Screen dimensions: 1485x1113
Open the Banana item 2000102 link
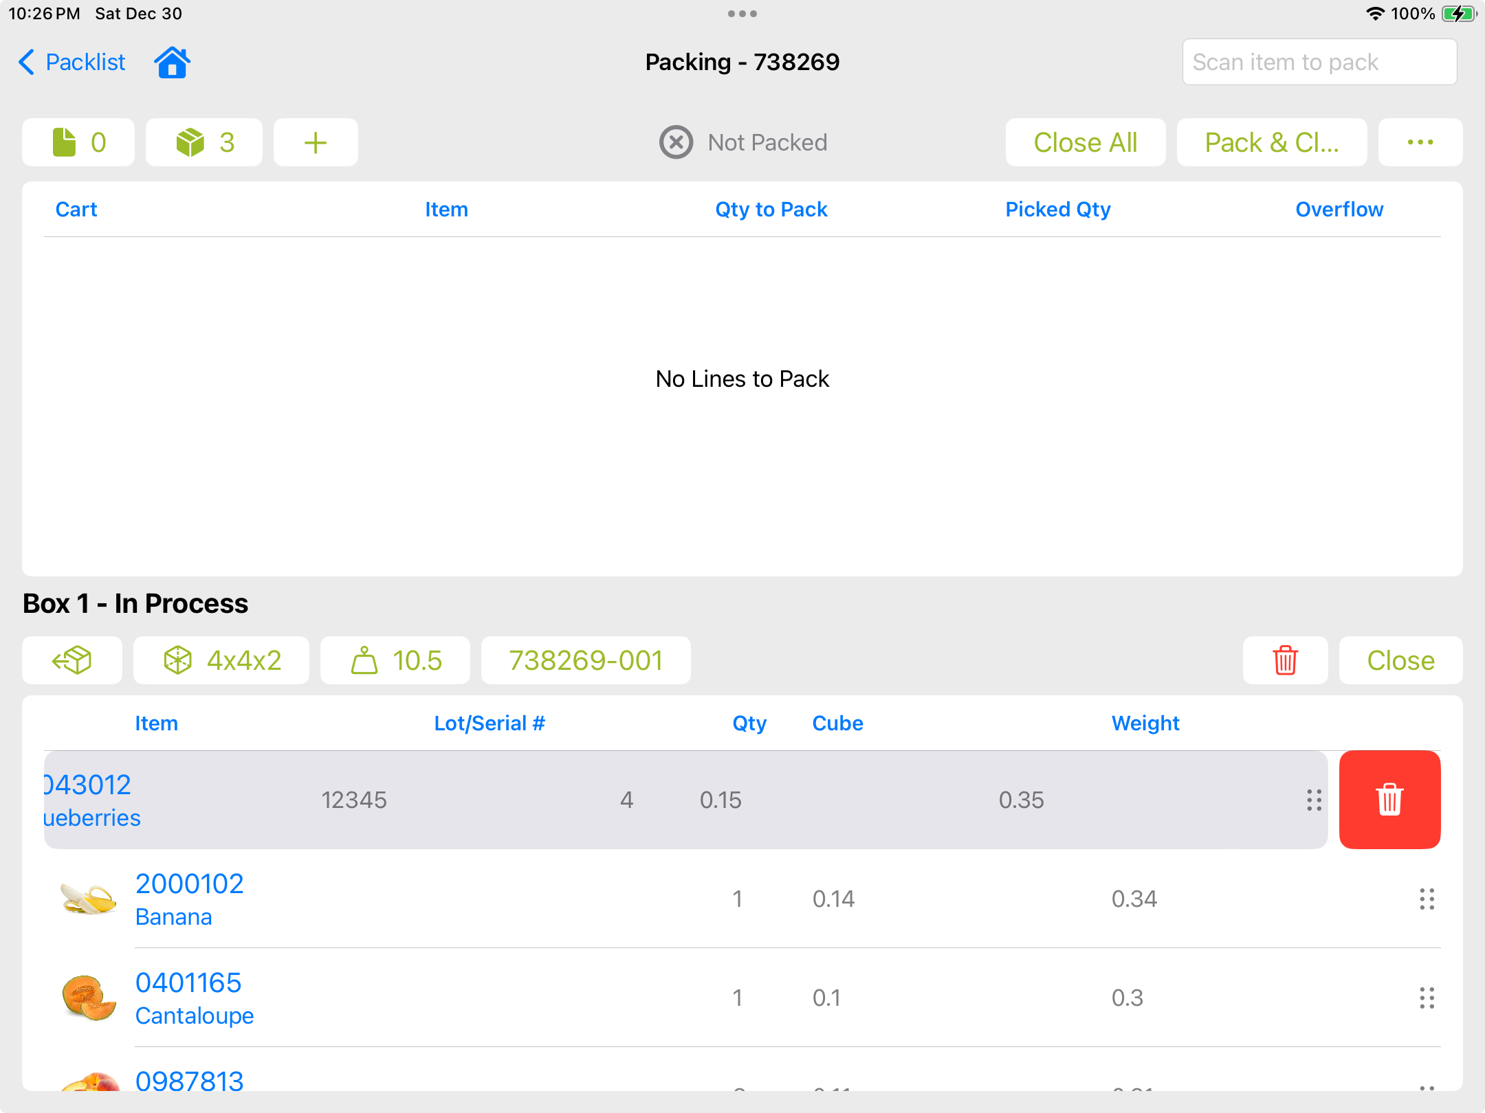point(189,884)
